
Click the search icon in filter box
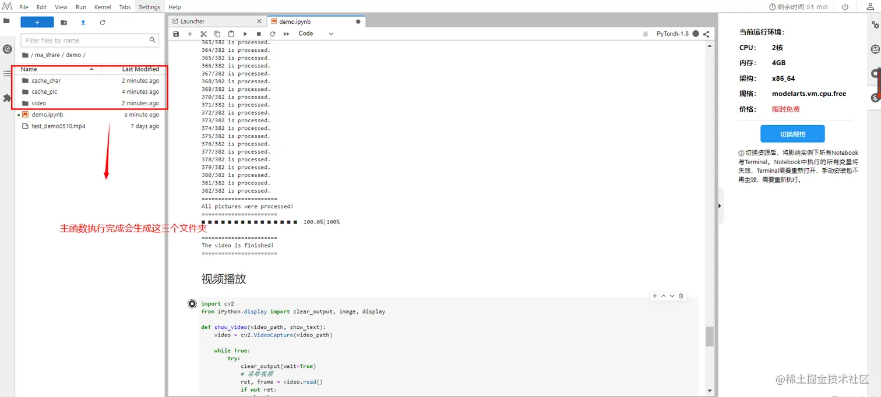pos(153,40)
